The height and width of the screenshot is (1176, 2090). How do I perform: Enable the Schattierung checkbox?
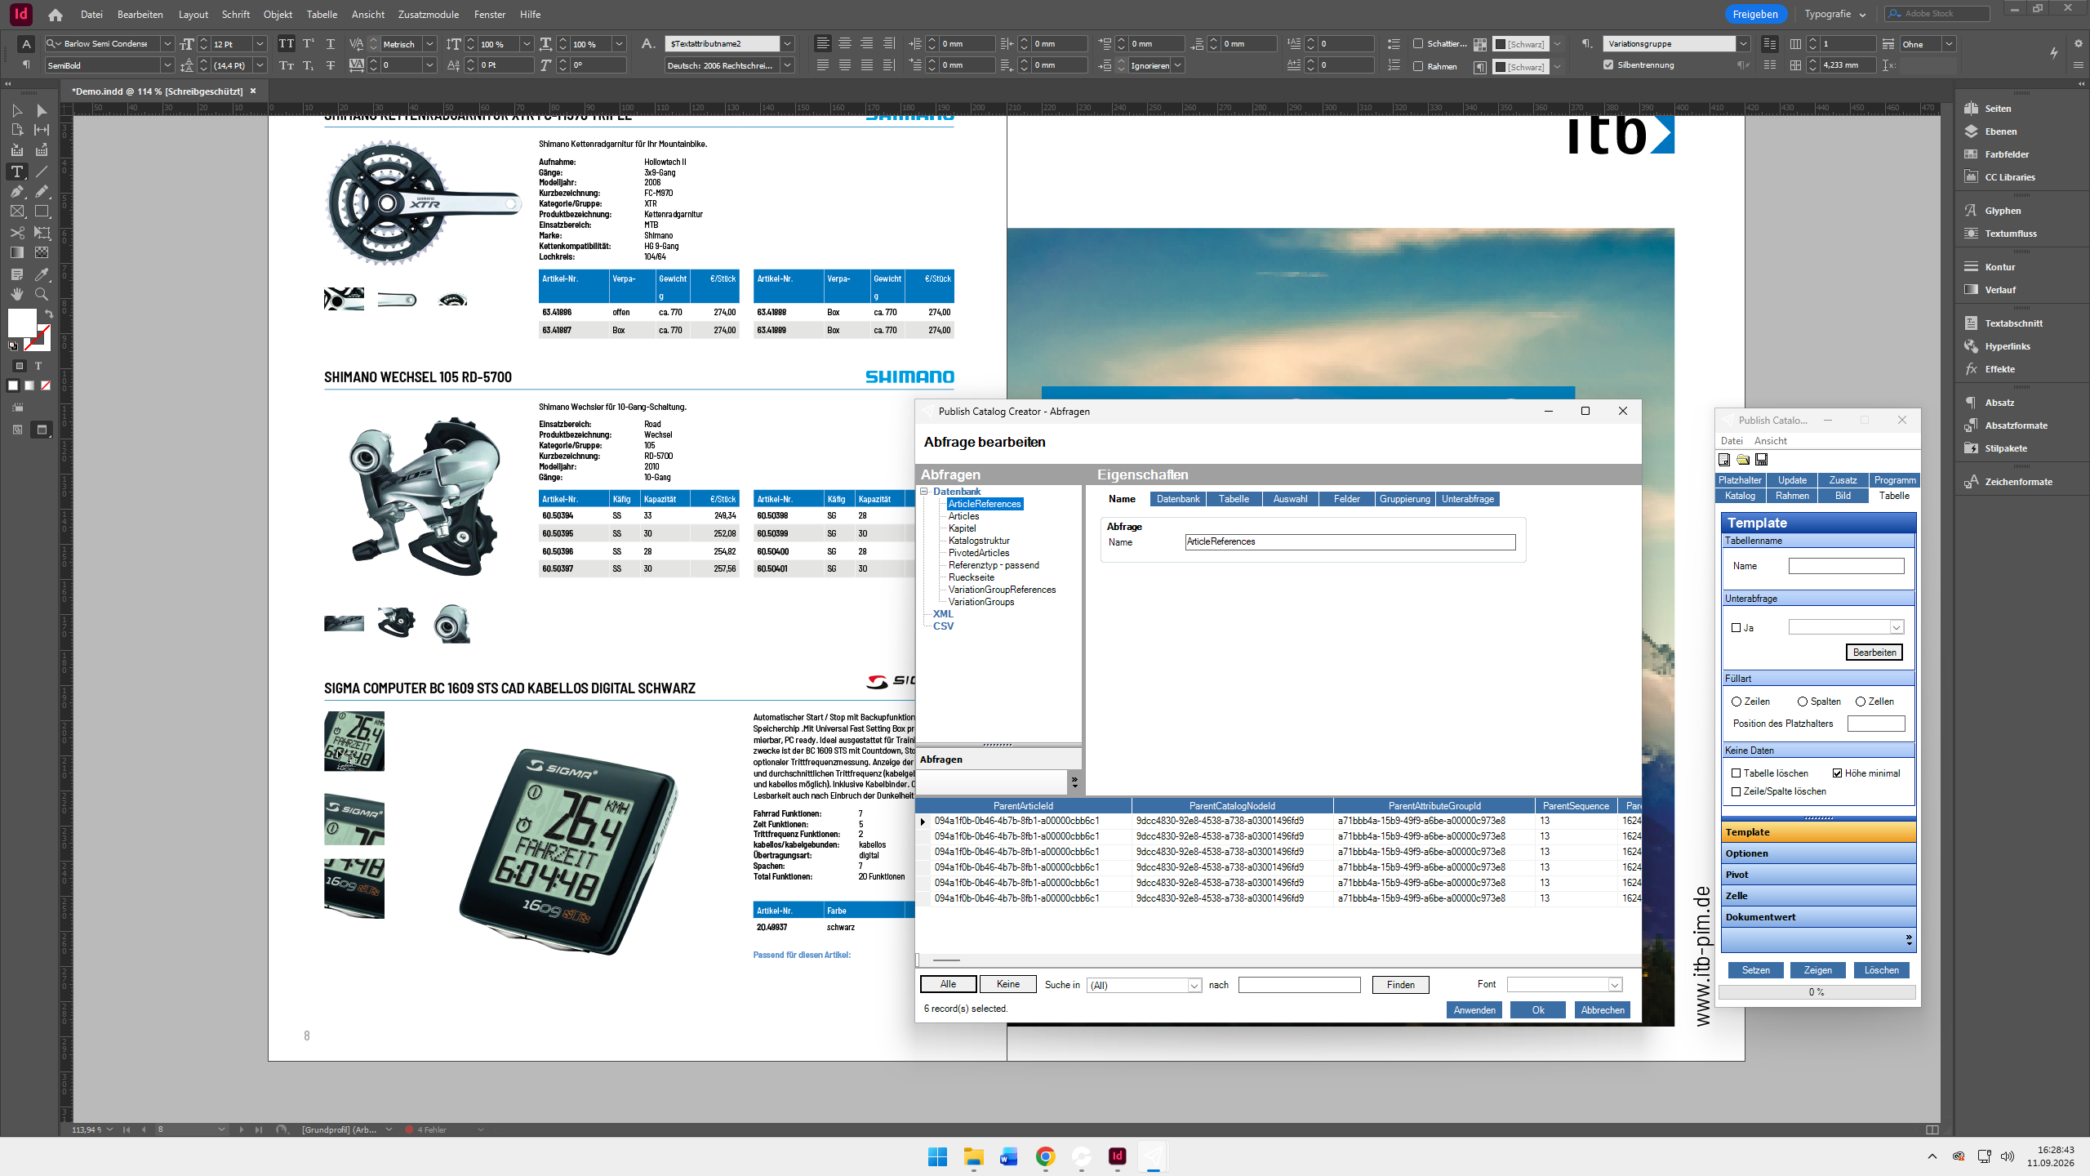pyautogui.click(x=1417, y=44)
